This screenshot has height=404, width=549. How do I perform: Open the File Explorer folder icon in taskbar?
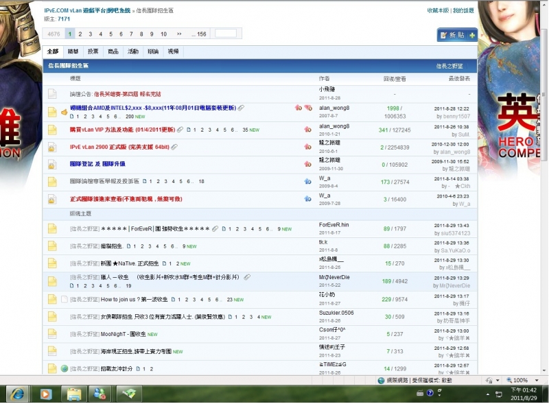[x=72, y=394]
